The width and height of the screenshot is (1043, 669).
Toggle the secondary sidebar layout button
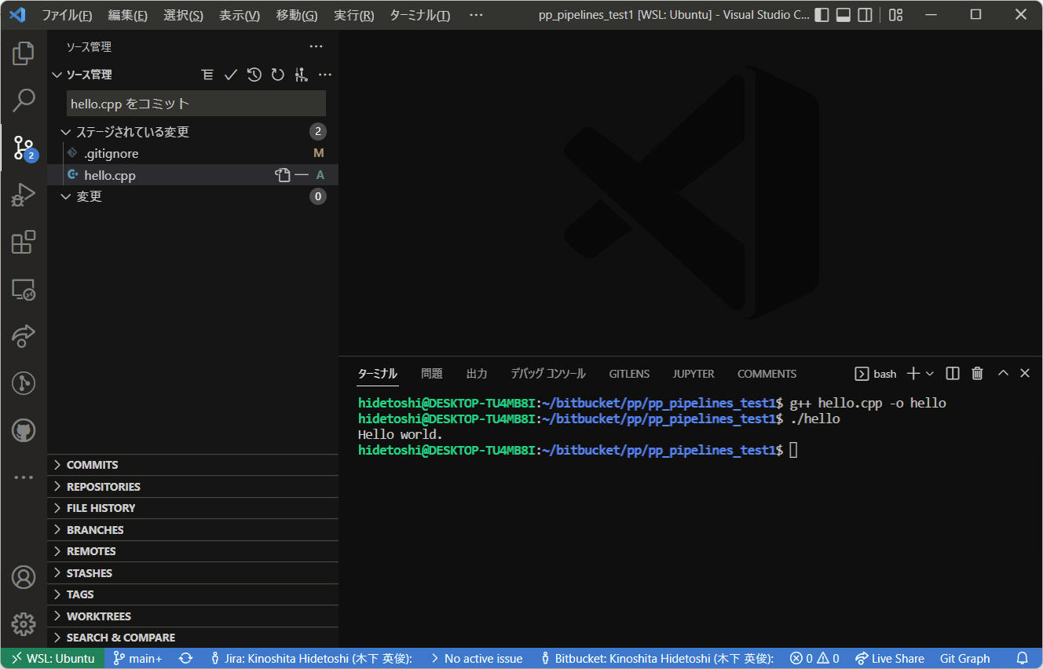[865, 15]
